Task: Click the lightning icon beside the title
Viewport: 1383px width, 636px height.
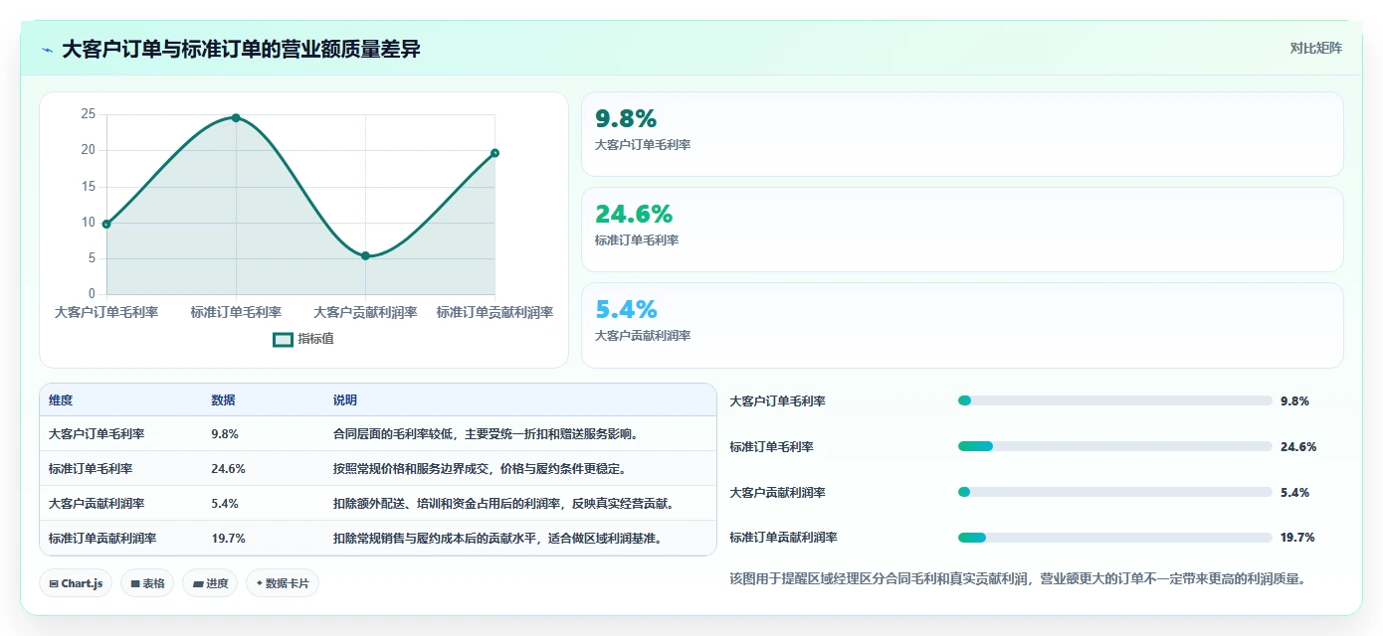Action: [48, 49]
